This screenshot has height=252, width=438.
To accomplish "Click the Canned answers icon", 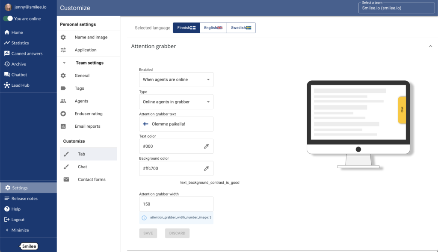I will pyautogui.click(x=7, y=53).
